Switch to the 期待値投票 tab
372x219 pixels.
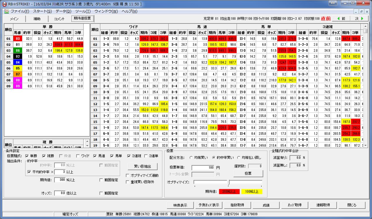(x=82, y=18)
